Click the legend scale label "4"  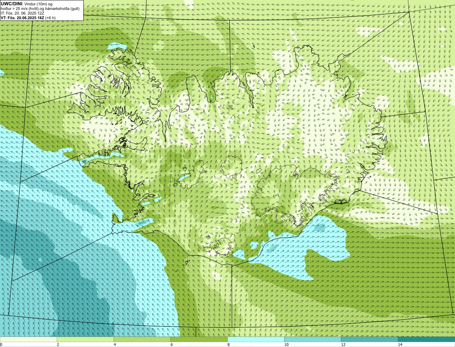pos(114,345)
